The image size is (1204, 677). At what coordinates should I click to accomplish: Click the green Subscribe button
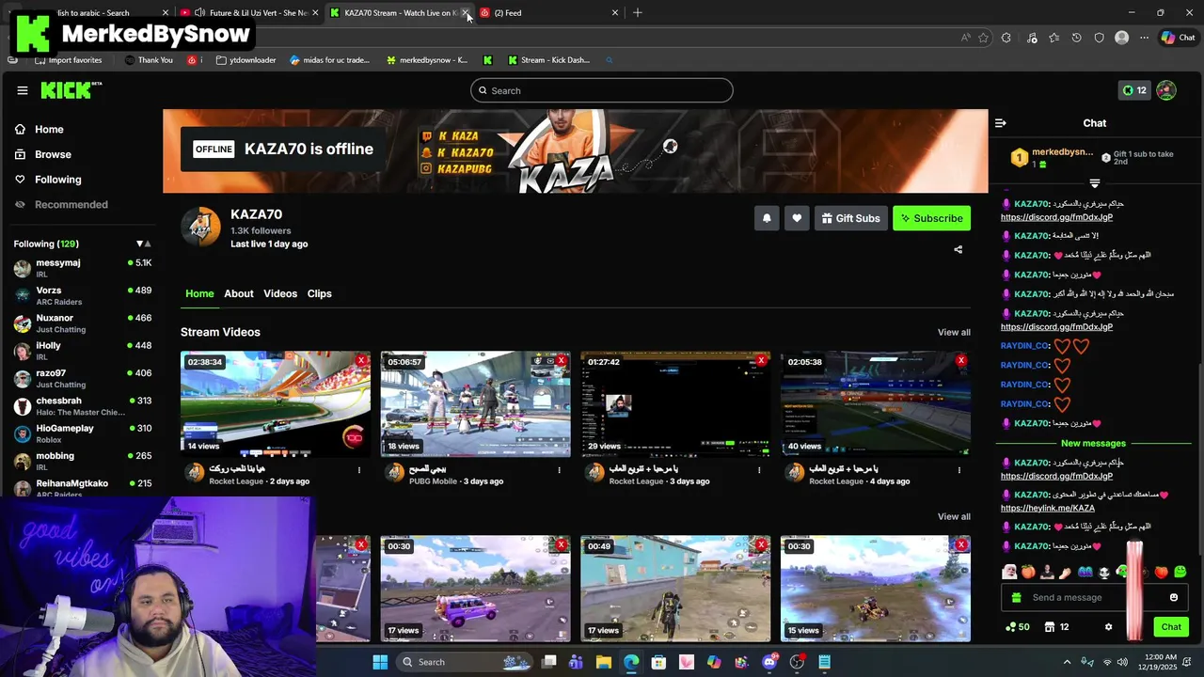(x=931, y=218)
